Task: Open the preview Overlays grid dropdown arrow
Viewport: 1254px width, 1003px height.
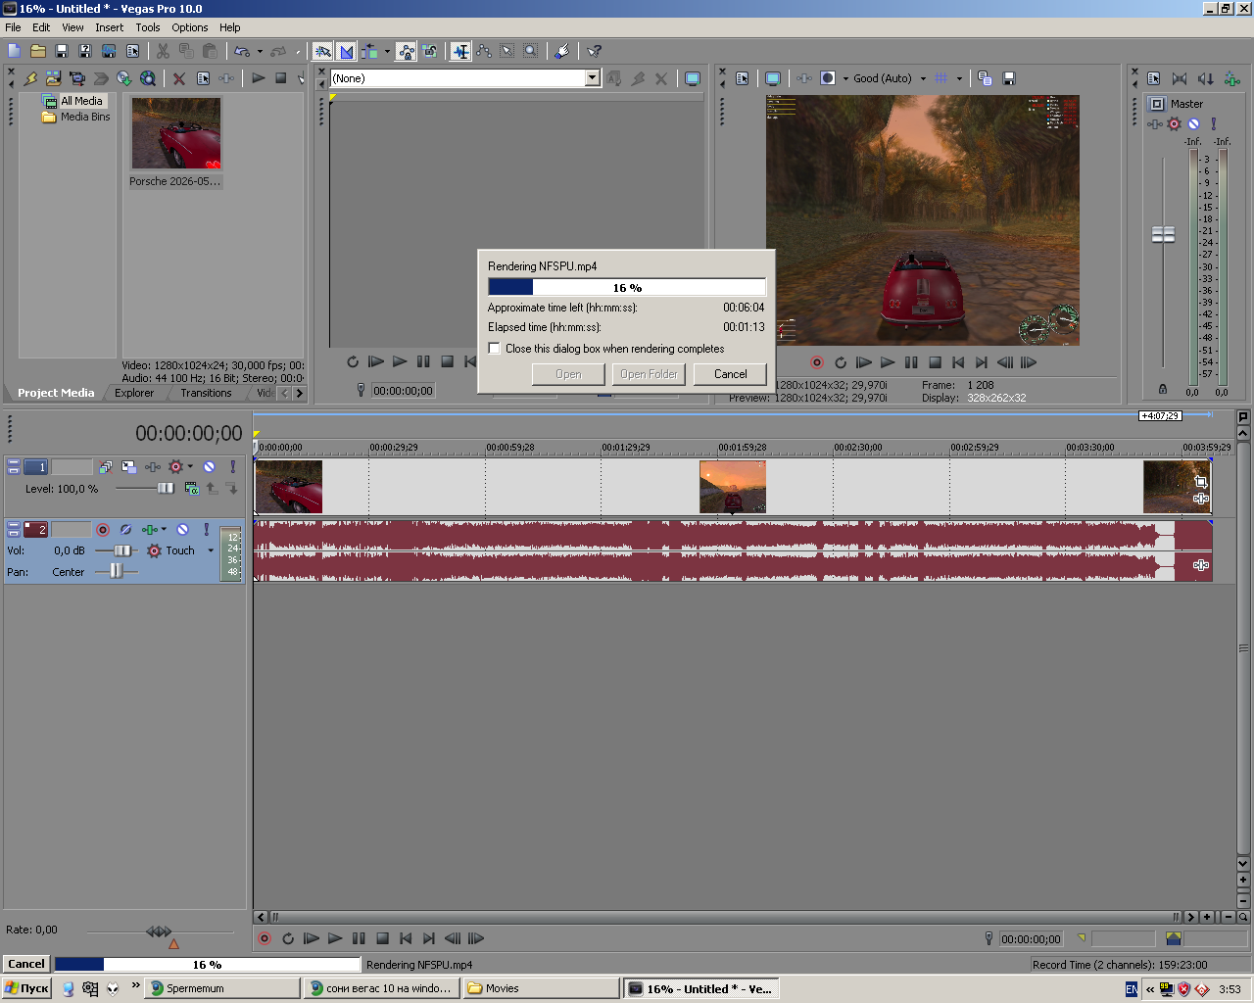Action: [x=959, y=78]
